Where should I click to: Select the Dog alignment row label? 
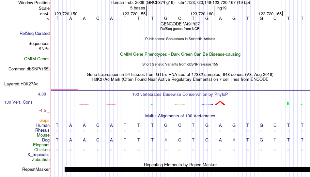coord(46,140)
